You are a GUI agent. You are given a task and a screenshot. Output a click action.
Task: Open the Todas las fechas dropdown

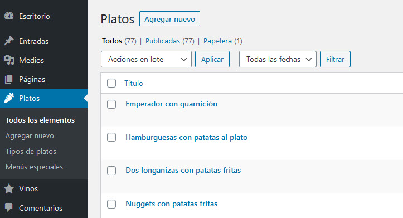pyautogui.click(x=278, y=59)
